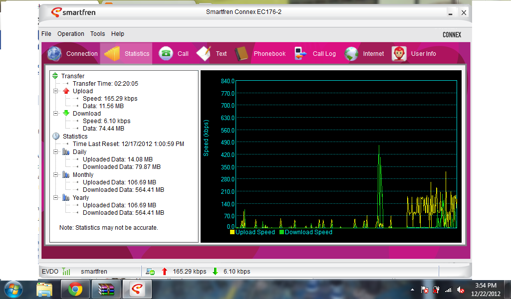Select Daily Downloaded Data: 79.87 MB
Viewport: 511px width, 299px height.
click(122, 167)
